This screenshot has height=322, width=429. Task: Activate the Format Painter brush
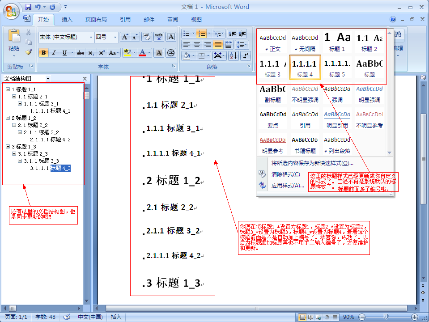(29, 52)
